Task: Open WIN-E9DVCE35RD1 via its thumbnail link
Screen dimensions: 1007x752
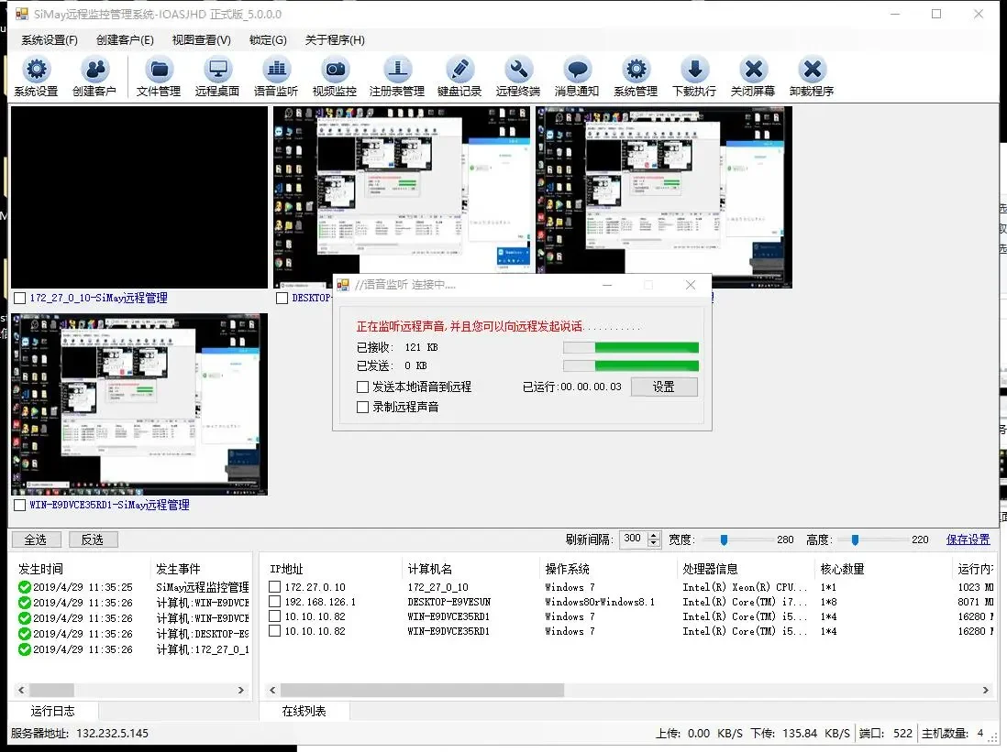Action: [x=101, y=503]
